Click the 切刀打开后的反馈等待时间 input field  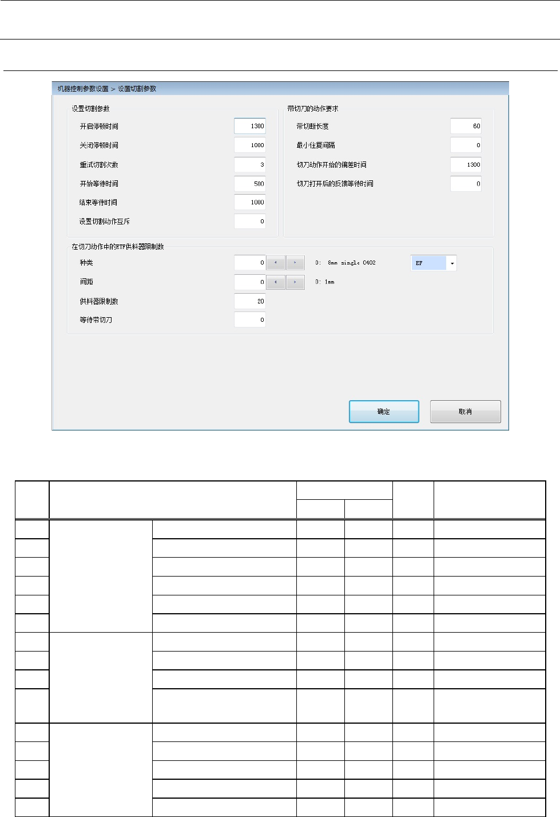tap(466, 184)
